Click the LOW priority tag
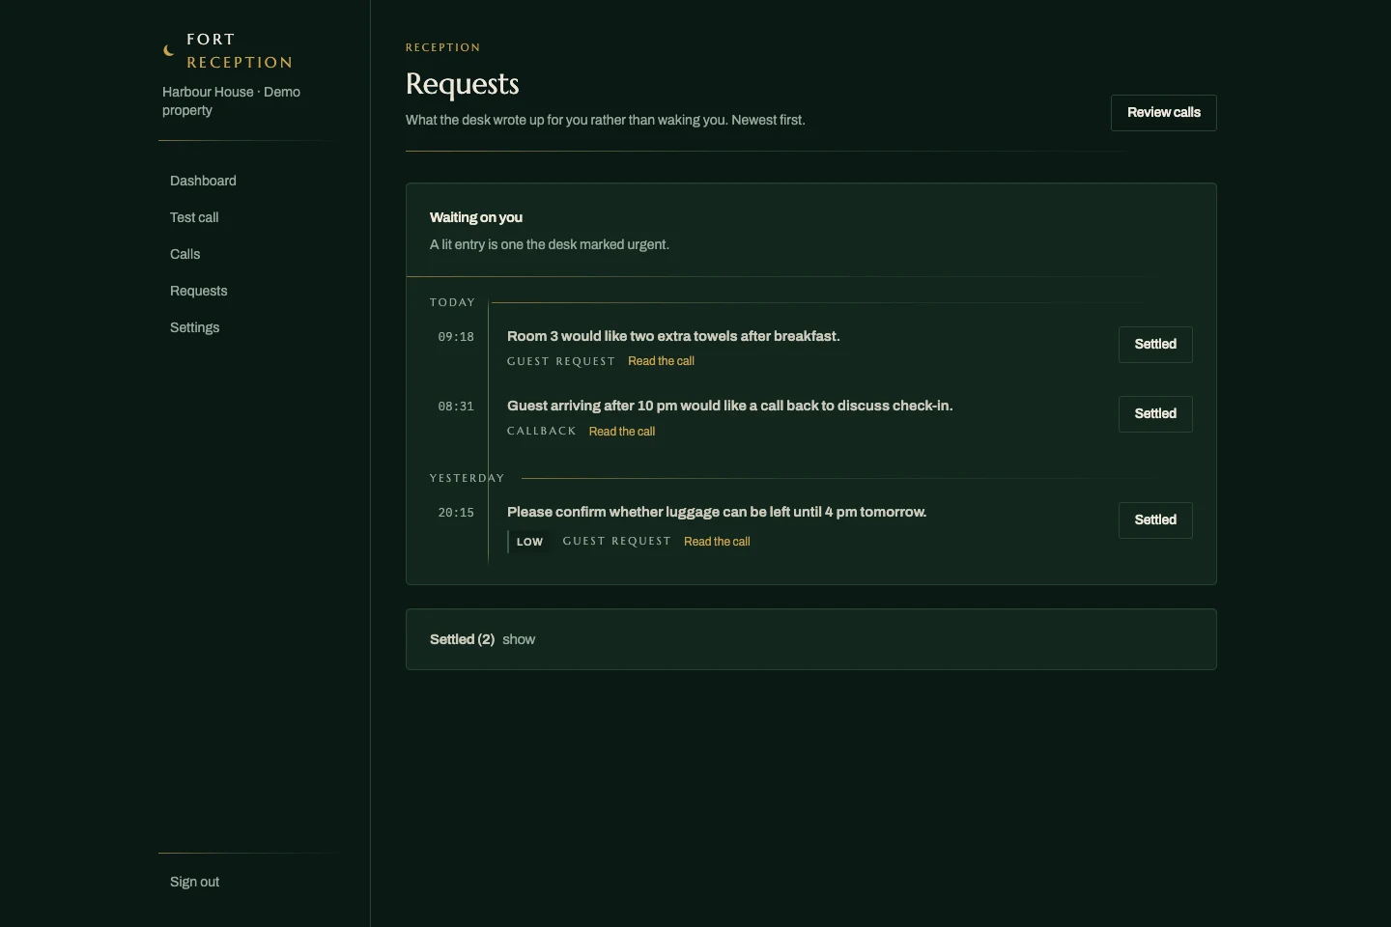1391x927 pixels. [529, 542]
